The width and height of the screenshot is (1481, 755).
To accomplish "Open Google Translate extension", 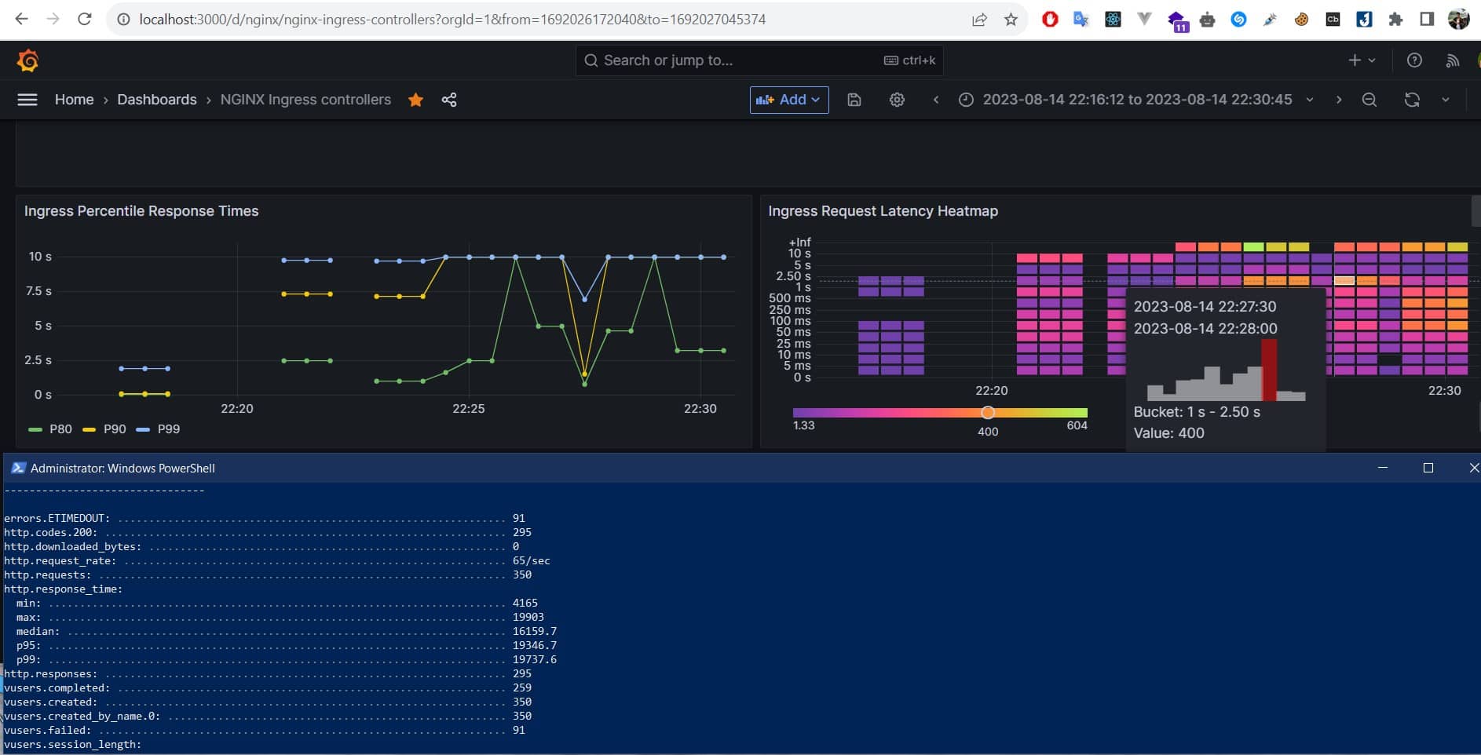I will pyautogui.click(x=1081, y=20).
